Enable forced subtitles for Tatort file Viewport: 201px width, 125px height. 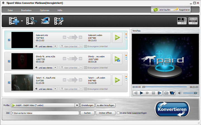coord(85,89)
